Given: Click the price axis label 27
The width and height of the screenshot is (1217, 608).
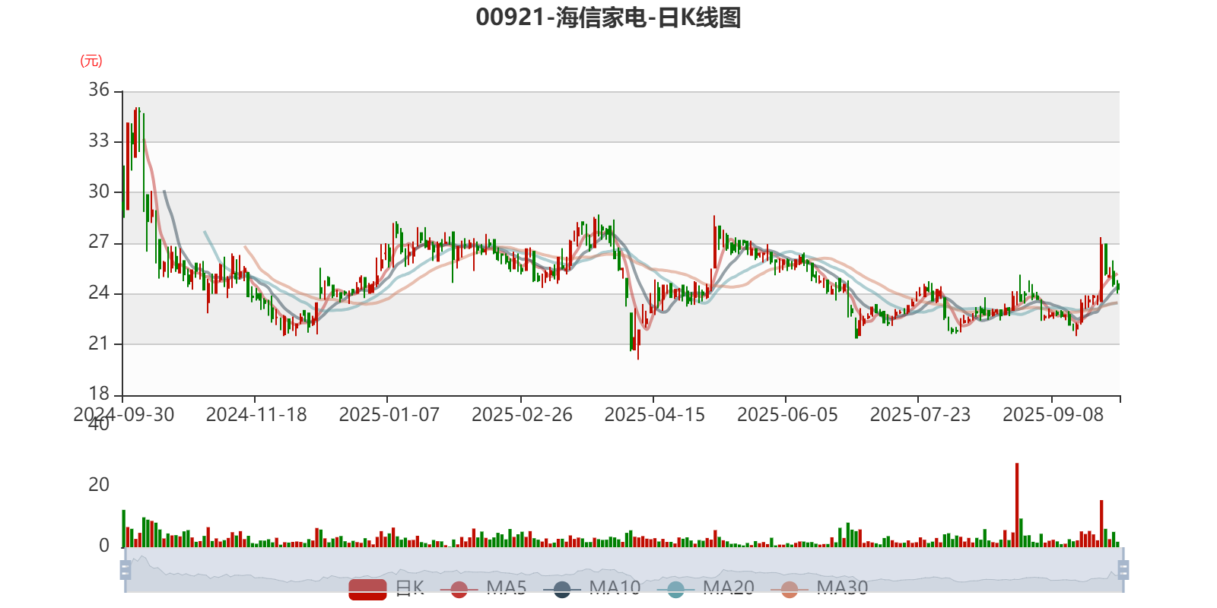Looking at the screenshot, I should click(99, 242).
